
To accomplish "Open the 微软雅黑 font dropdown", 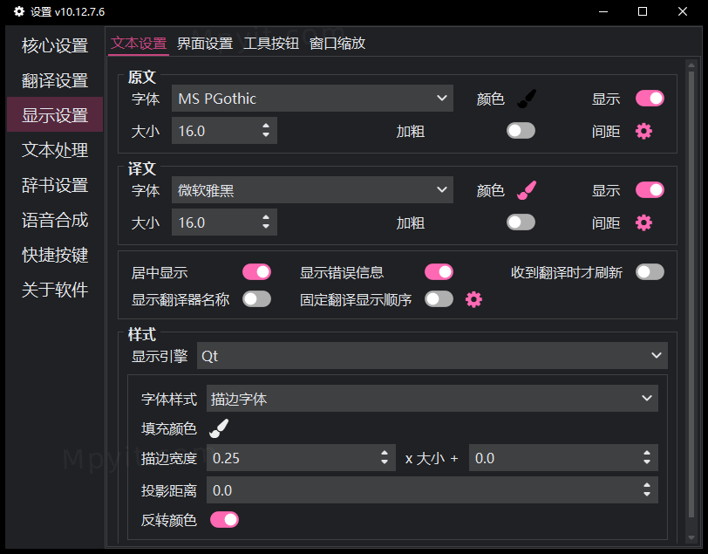I will [312, 190].
